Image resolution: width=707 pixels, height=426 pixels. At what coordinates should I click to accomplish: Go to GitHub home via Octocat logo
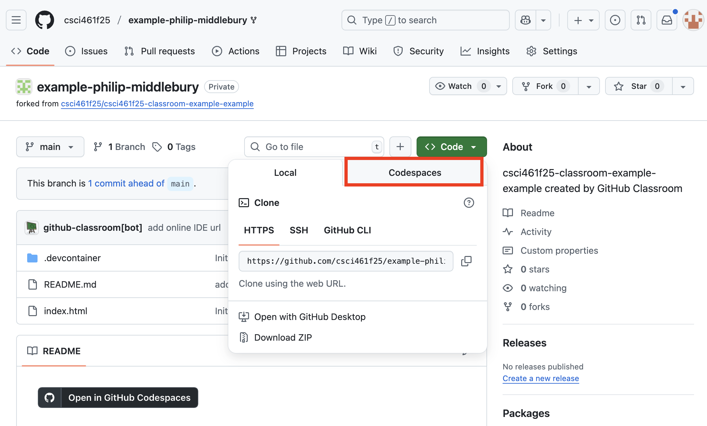tap(45, 20)
